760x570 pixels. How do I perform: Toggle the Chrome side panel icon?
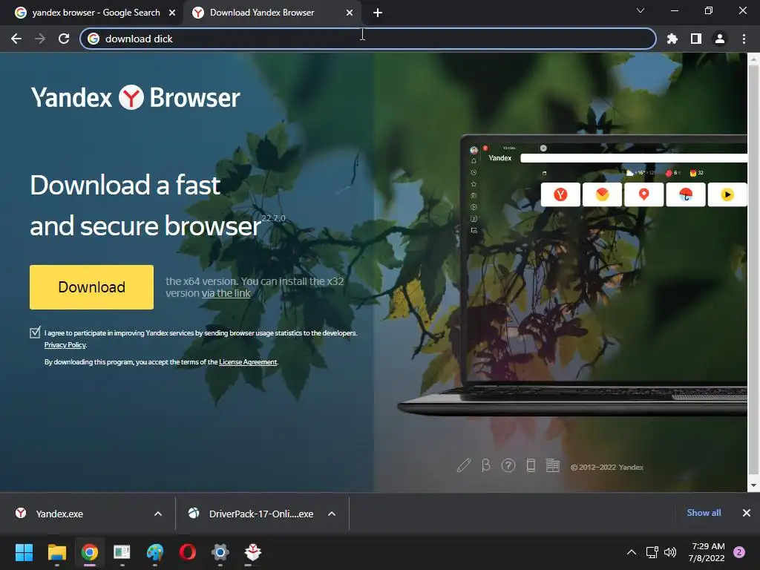(696, 39)
